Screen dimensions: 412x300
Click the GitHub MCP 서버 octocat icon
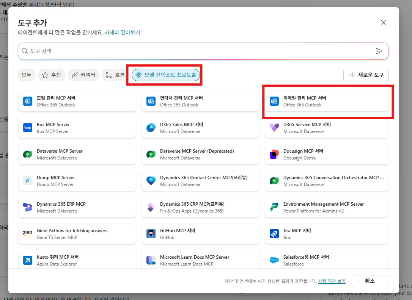pos(151,234)
